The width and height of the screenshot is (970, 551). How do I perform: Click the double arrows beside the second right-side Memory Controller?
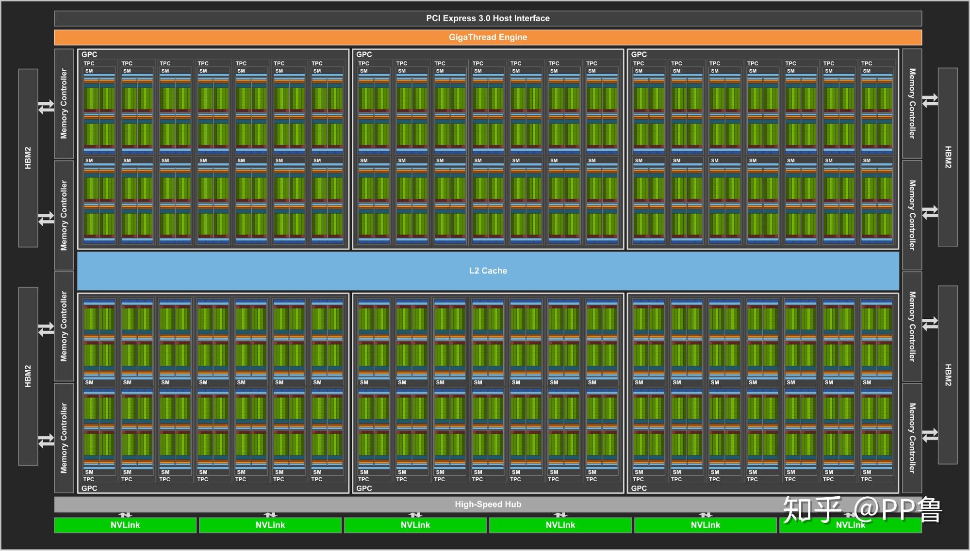pos(930,212)
